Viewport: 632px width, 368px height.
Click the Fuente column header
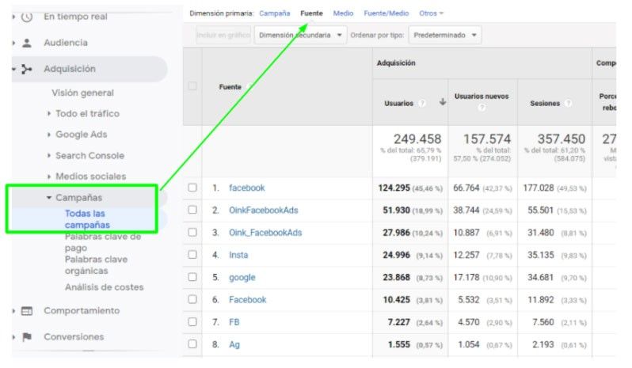230,86
